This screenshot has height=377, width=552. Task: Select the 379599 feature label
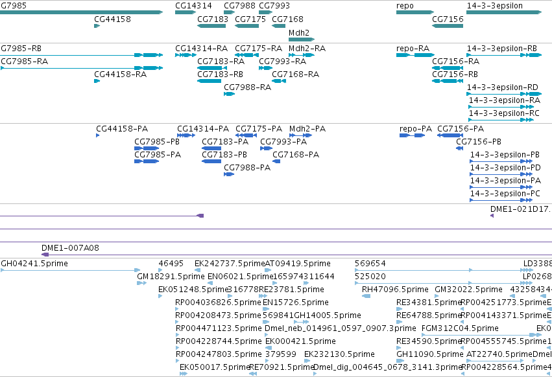coord(281,354)
